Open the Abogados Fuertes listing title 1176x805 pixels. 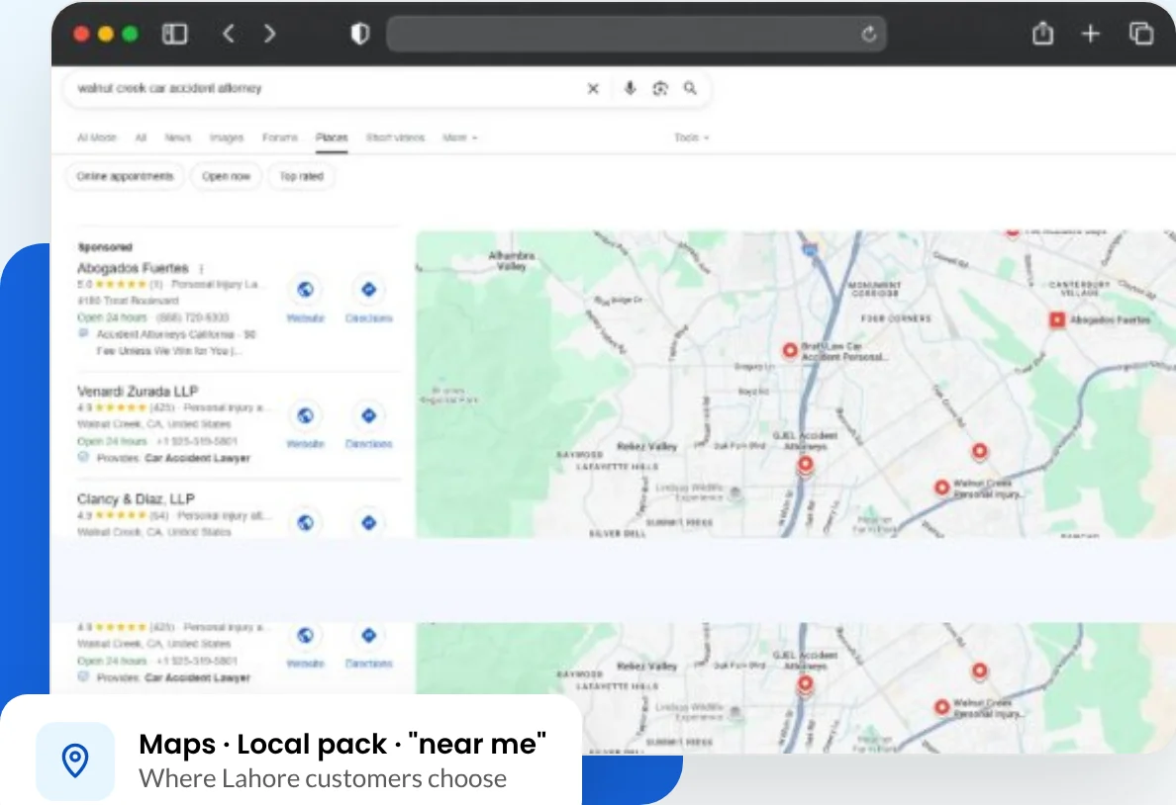[x=133, y=268]
